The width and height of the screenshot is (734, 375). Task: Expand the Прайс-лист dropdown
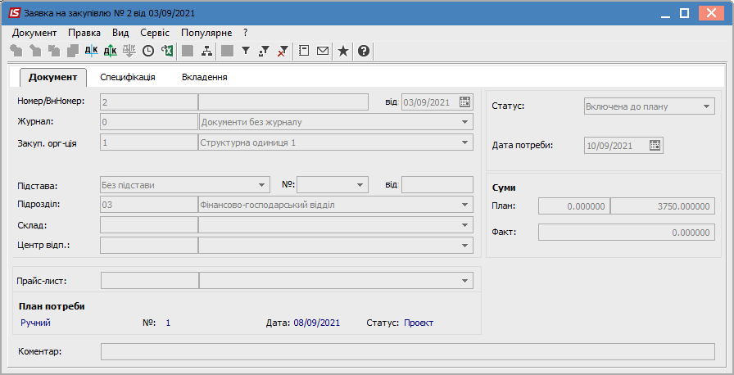(x=464, y=281)
